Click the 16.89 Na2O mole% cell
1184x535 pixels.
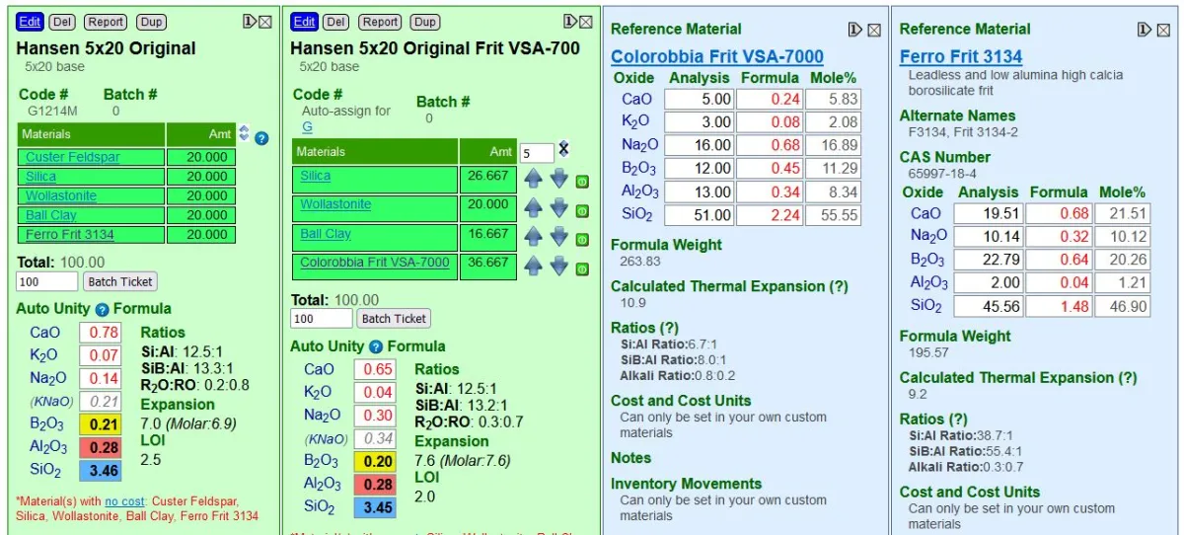tap(833, 145)
